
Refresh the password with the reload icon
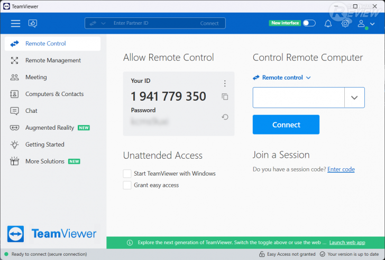(225, 117)
